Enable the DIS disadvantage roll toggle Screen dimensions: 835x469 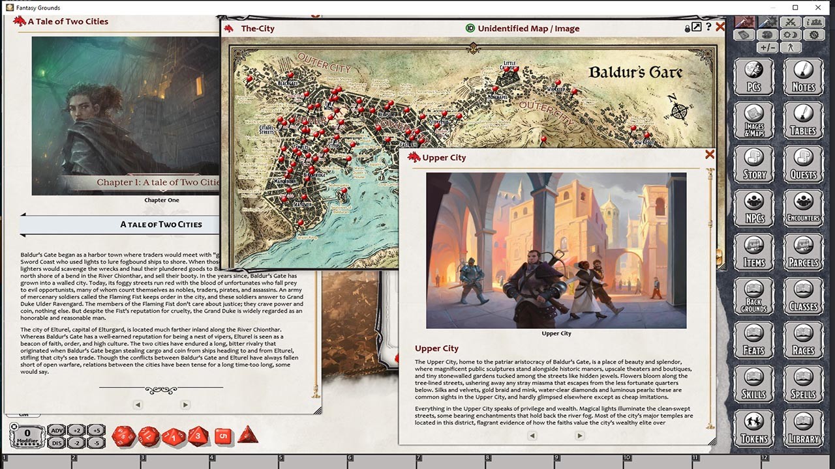point(56,442)
